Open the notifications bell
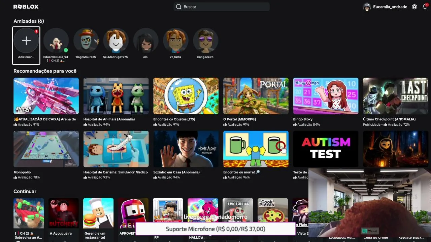The width and height of the screenshot is (431, 242). click(x=425, y=7)
